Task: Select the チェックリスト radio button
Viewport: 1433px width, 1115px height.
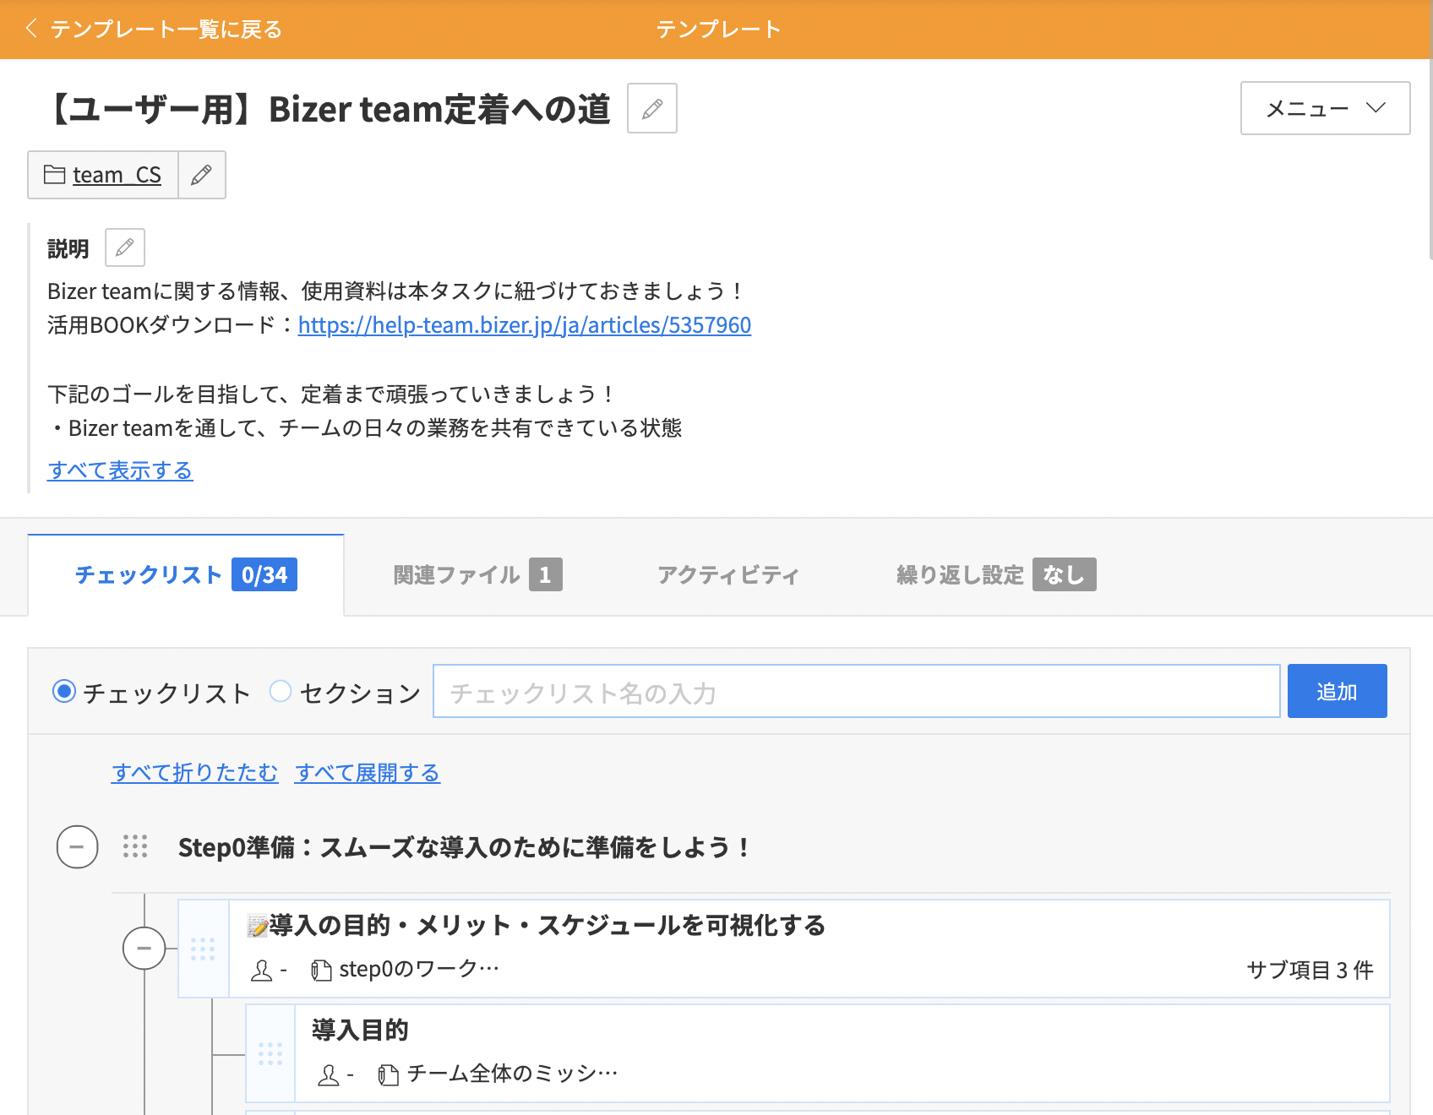Action: pos(64,691)
